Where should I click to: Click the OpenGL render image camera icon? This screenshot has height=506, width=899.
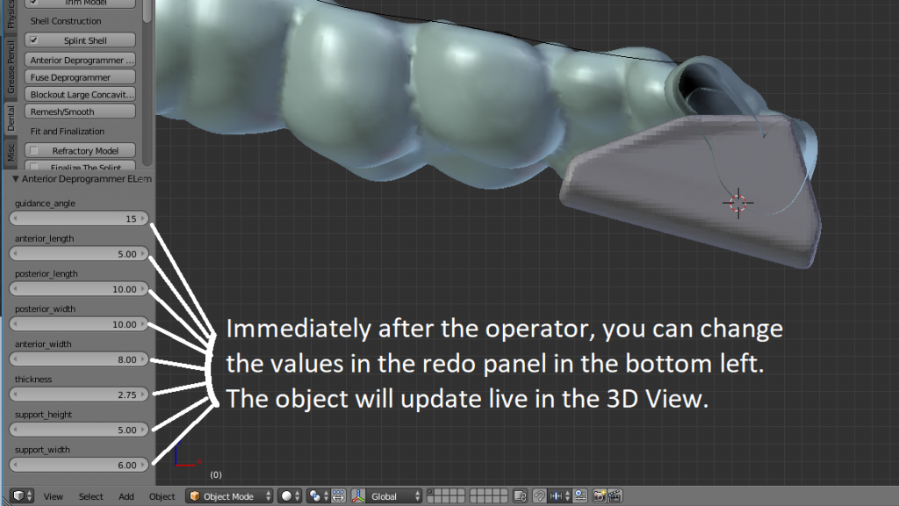tap(599, 496)
